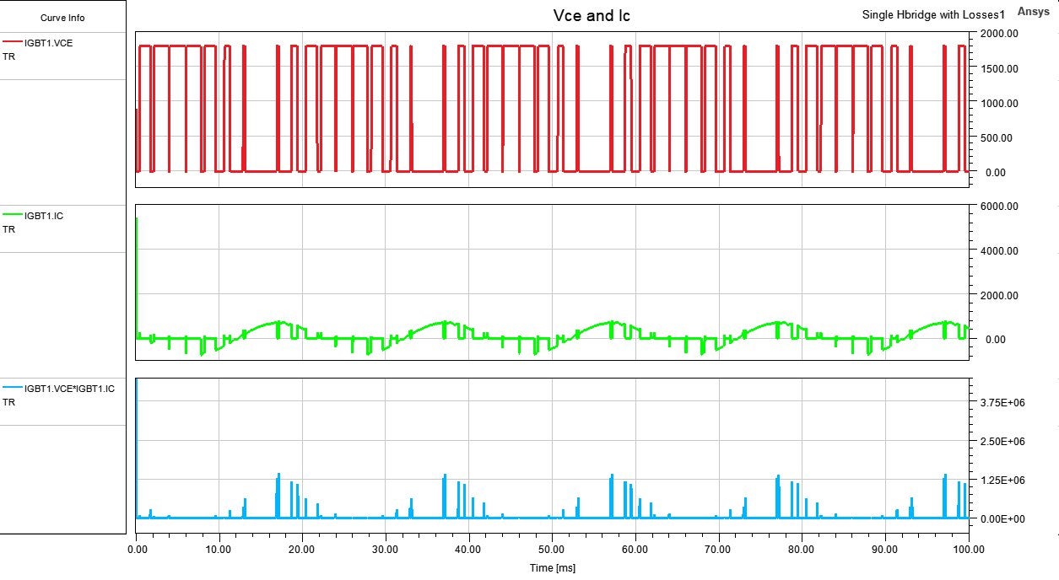Click the 80.00 time axis tick
Image resolution: width=1059 pixels, height=580 pixels.
pyautogui.click(x=802, y=549)
